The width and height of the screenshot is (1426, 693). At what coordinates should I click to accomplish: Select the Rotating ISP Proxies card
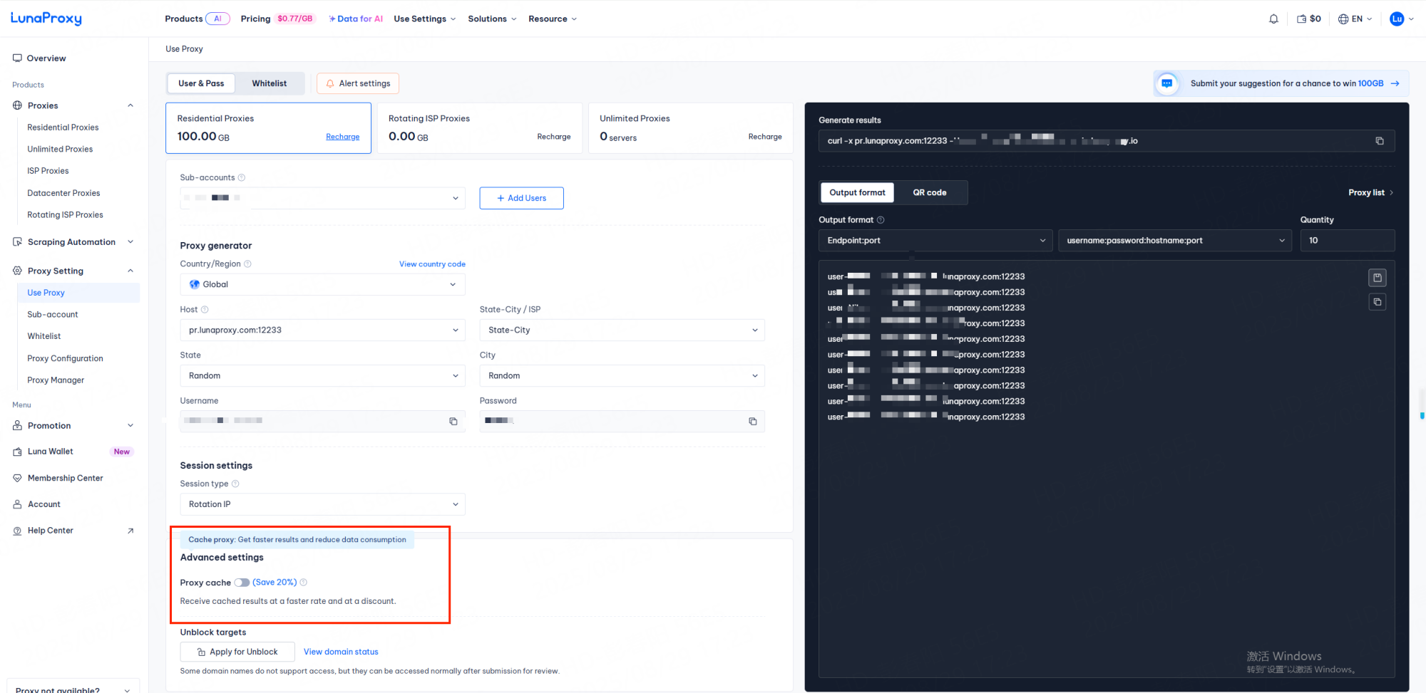coord(479,128)
